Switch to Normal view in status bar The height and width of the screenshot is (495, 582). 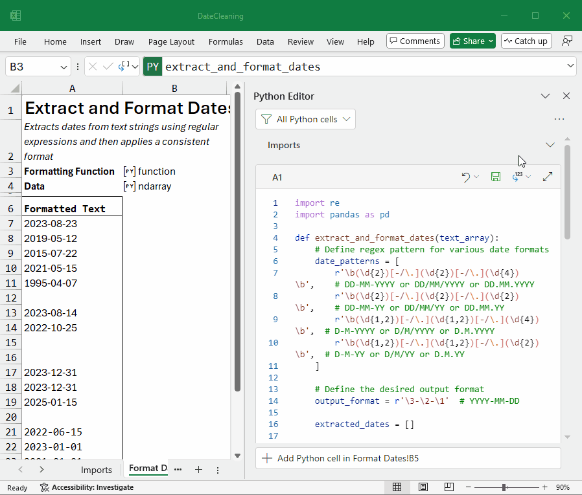397,487
